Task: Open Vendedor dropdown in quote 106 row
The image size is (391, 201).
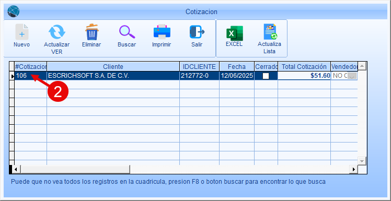Action: coord(352,76)
